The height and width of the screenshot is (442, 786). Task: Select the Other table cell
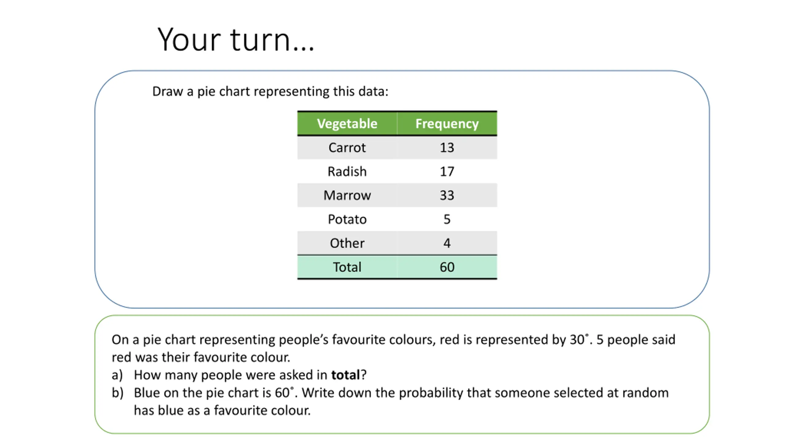click(x=347, y=243)
